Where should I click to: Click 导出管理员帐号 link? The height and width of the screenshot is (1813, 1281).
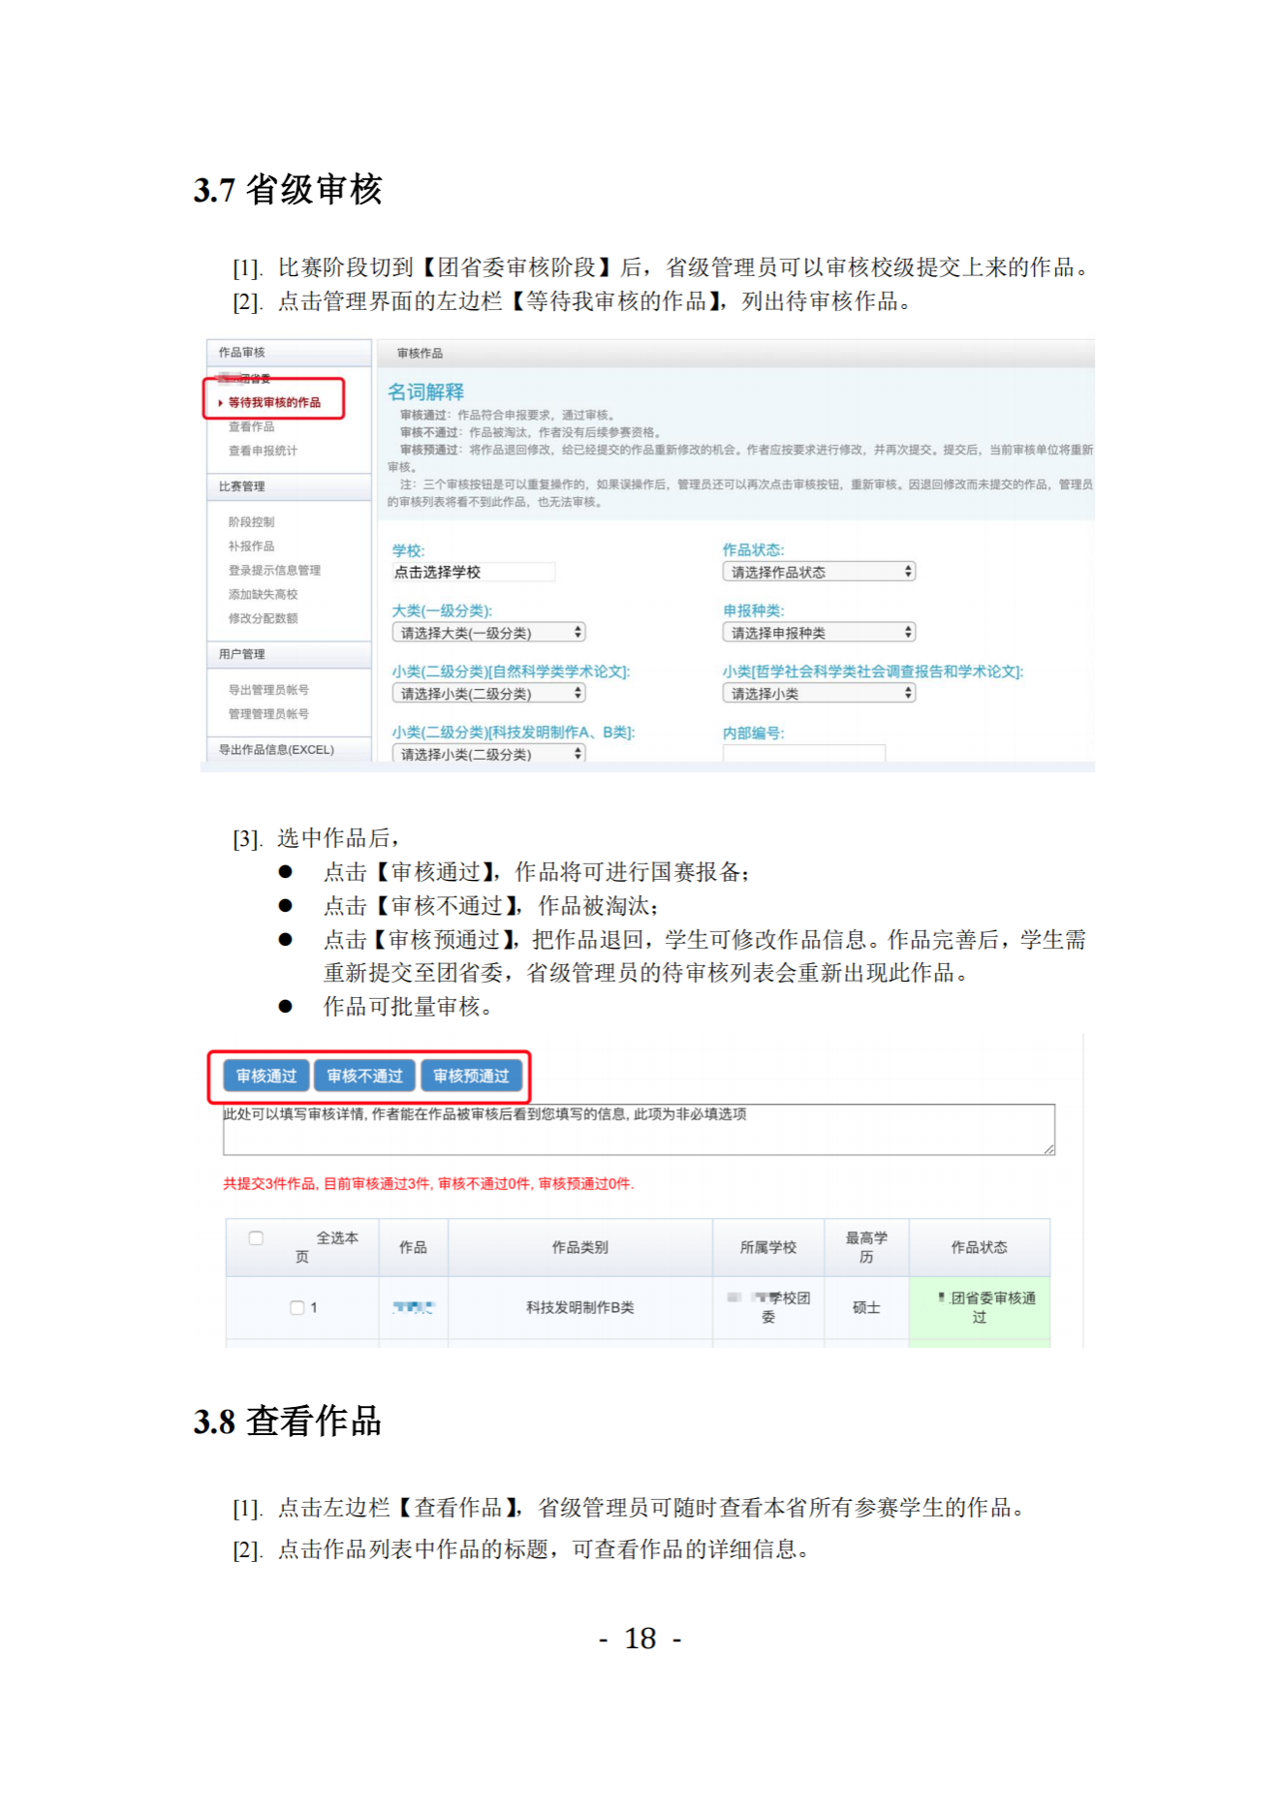point(268,690)
